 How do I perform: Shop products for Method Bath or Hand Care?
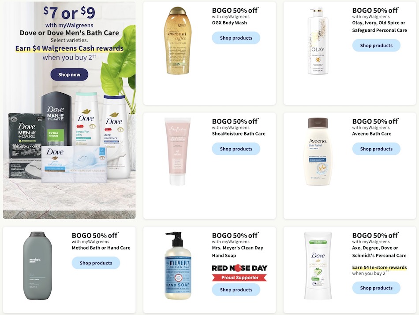click(96, 263)
